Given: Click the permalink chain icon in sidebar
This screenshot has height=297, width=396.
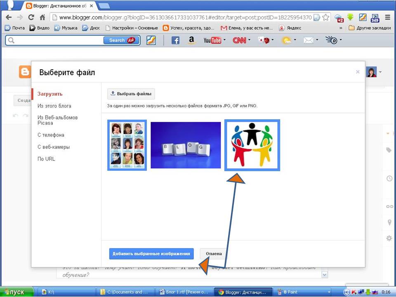Looking at the screenshot, I should point(390,206).
